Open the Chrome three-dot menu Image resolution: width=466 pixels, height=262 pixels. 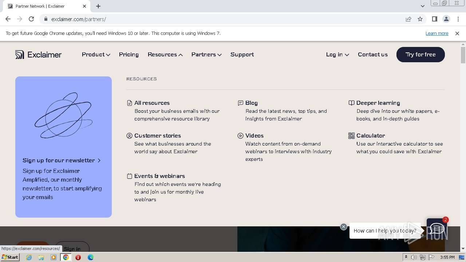click(x=458, y=19)
